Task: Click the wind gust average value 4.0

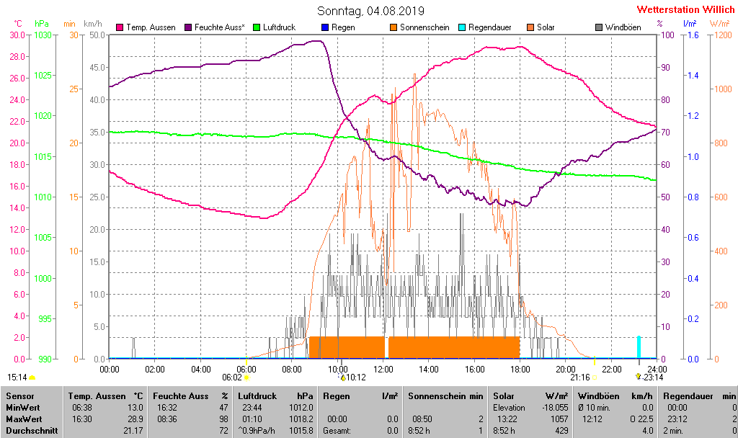Action: (x=648, y=430)
